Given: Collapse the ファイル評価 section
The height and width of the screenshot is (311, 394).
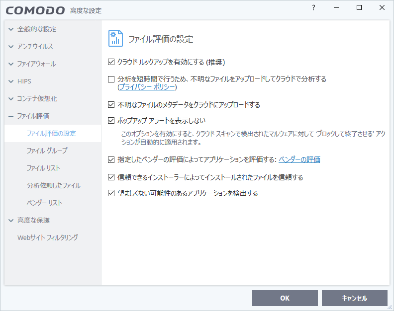Looking at the screenshot, I should [11, 116].
